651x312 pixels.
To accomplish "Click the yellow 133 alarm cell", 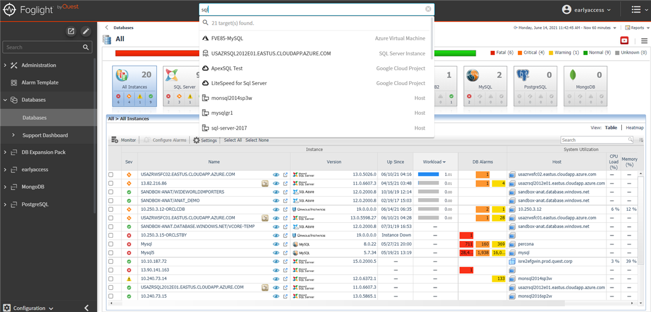I will coord(499,279).
